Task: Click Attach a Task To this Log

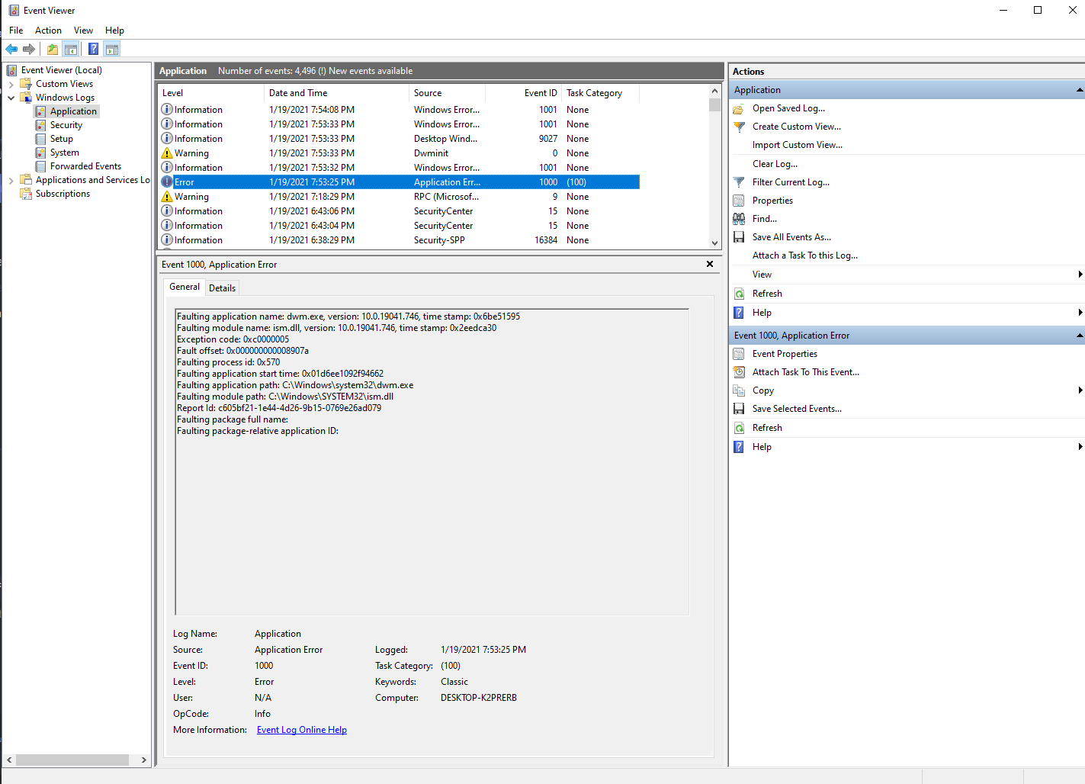Action: pos(805,255)
